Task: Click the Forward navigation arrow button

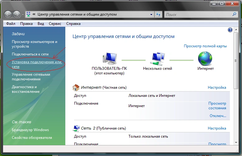Action: [x=17, y=14]
